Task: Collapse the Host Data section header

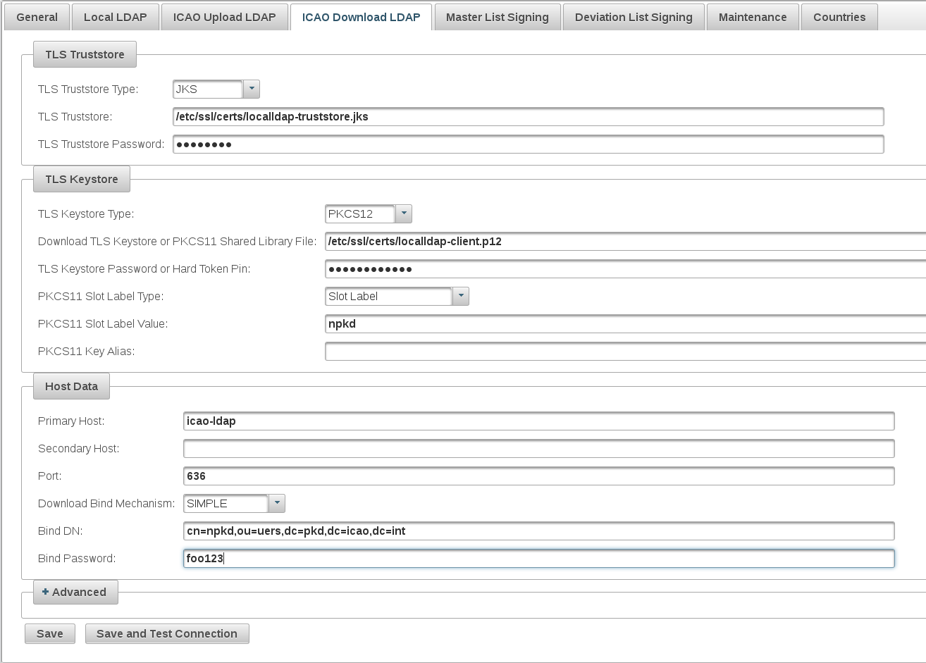Action: tap(71, 386)
